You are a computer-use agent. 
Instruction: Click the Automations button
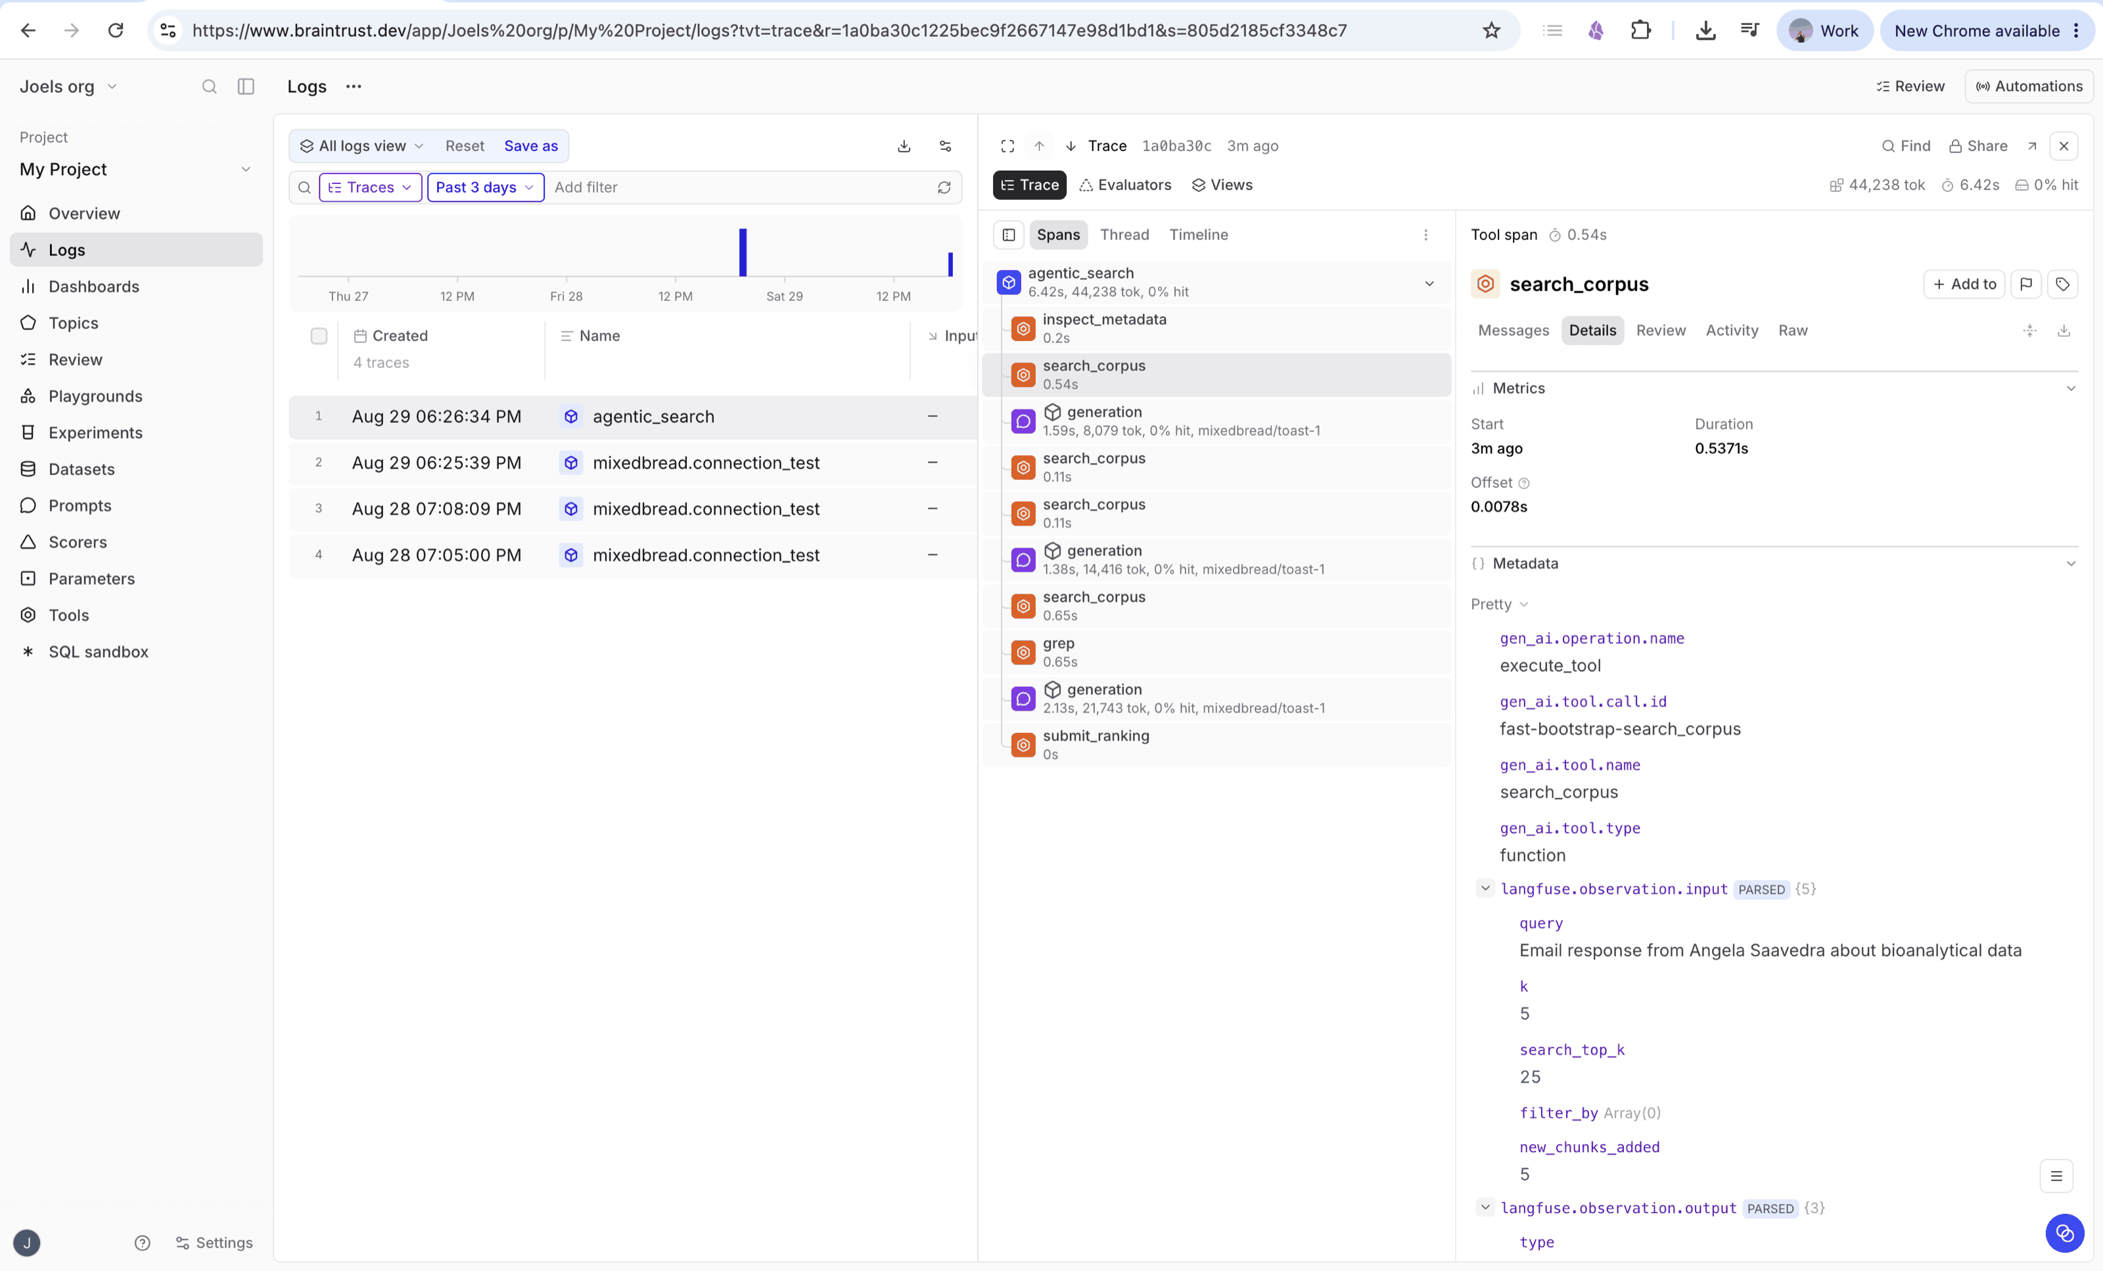pyautogui.click(x=2029, y=86)
